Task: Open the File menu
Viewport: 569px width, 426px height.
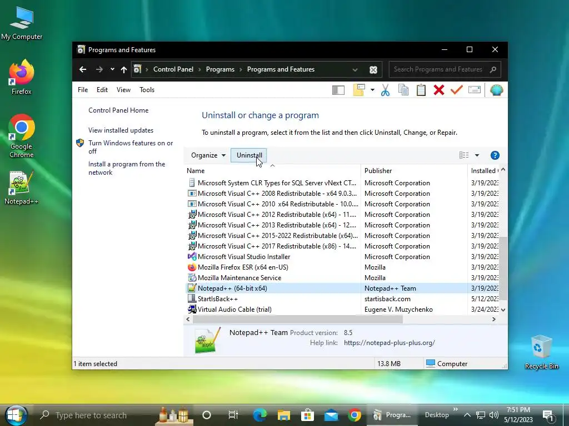Action: pos(83,89)
